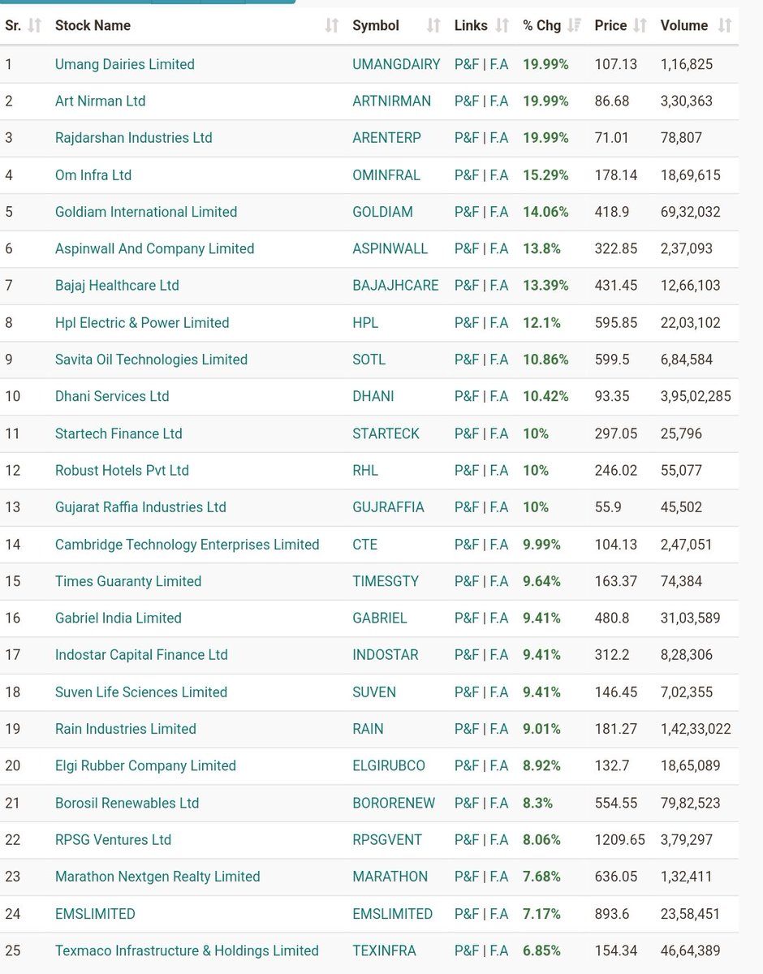Open Elgi Rubber Company Limited link
The height and width of the screenshot is (974, 763).
[145, 766]
